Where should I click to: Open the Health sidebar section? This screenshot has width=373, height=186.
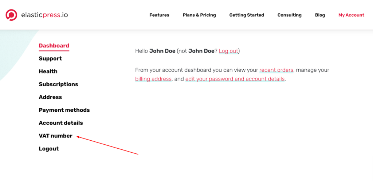pos(48,71)
